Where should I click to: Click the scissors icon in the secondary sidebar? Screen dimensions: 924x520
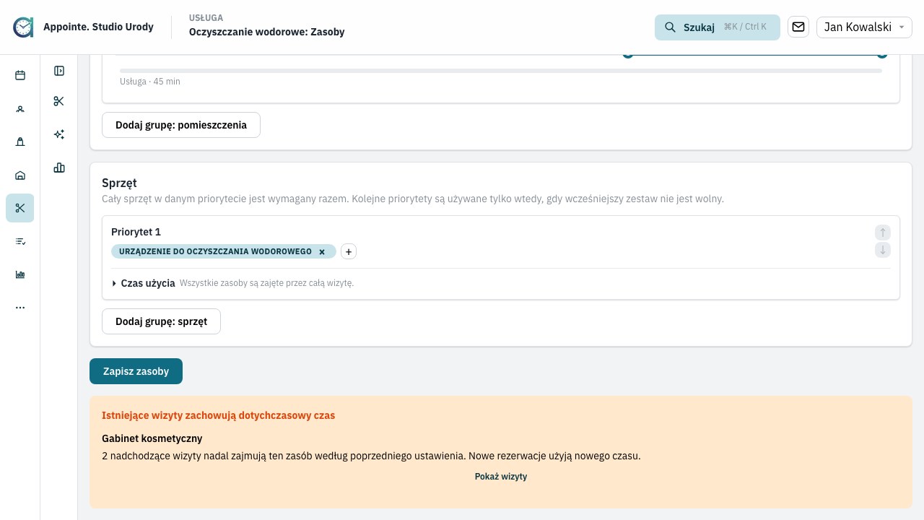[59, 101]
